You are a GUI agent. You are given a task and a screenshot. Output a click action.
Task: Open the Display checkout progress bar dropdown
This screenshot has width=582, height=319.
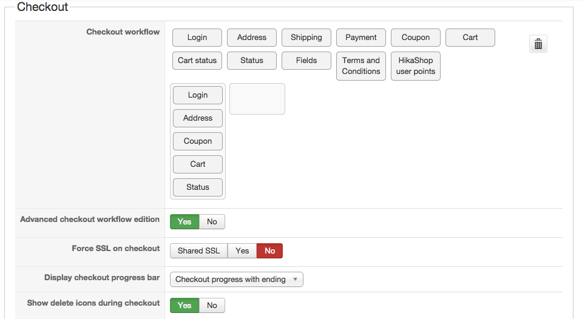[236, 280]
